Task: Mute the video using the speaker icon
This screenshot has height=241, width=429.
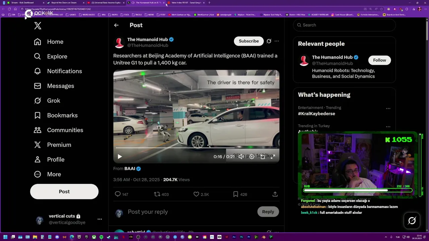Action: pos(241,156)
